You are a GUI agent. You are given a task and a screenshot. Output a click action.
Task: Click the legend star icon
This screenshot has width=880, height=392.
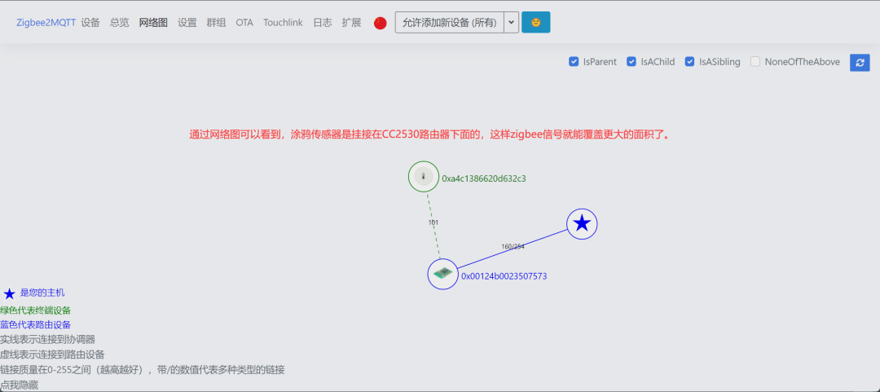[10, 293]
